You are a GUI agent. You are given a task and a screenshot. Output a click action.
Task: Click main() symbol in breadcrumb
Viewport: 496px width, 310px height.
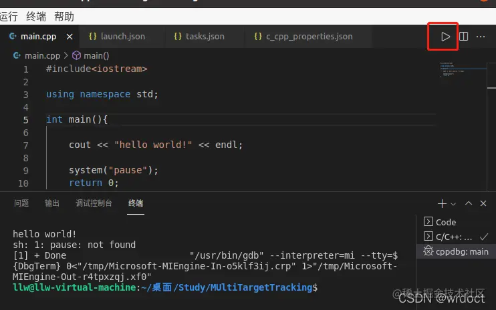(96, 56)
